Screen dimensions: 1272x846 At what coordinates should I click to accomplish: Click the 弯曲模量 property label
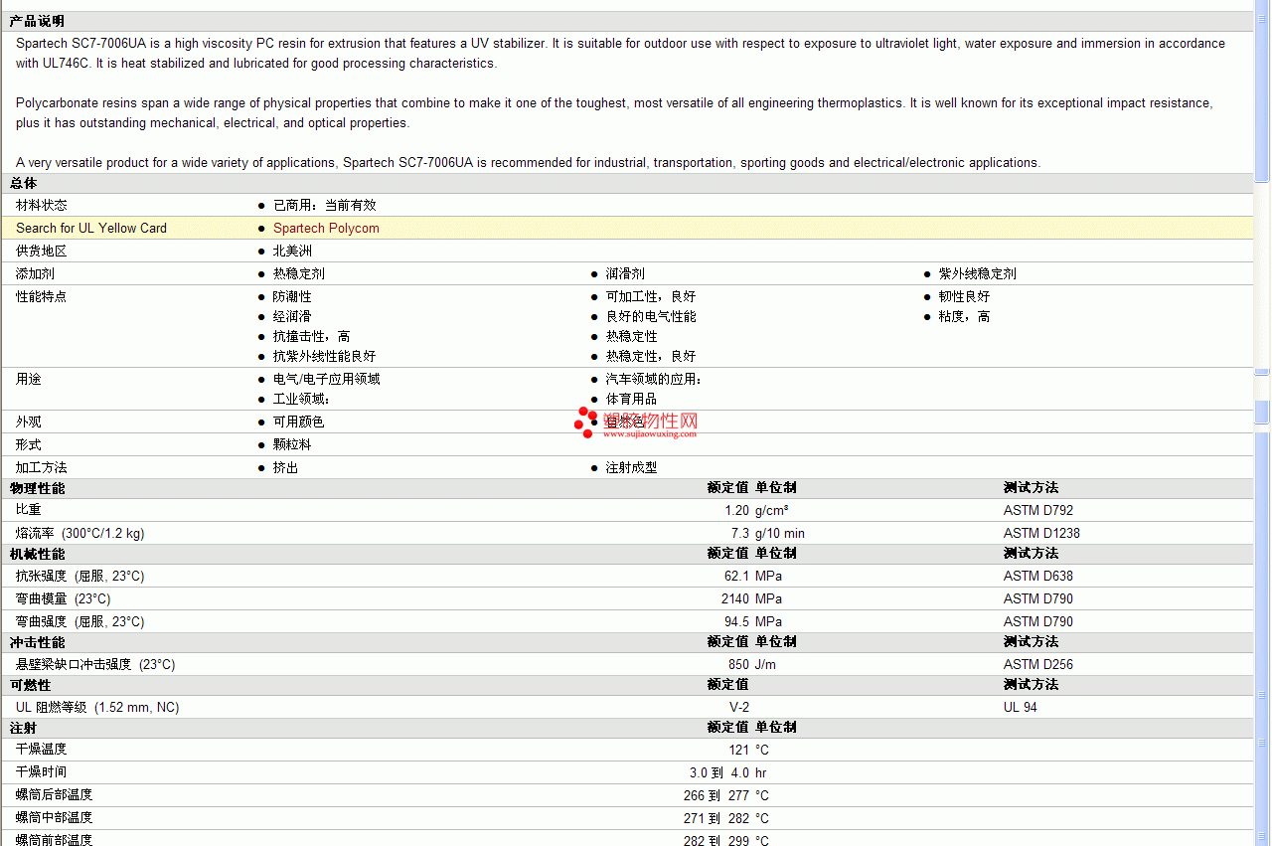pos(64,598)
